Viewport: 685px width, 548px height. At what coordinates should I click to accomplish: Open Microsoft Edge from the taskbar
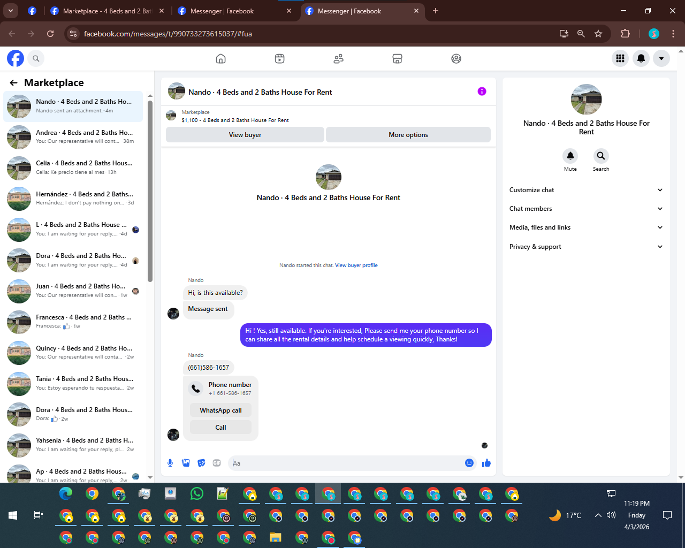tap(66, 493)
